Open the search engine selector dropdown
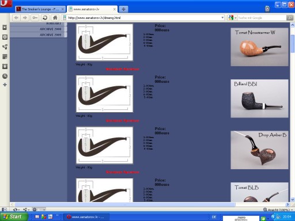This screenshot has height=221, width=295. (x=232, y=18)
